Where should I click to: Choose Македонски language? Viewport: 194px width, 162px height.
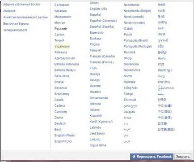[x=63, y=17]
